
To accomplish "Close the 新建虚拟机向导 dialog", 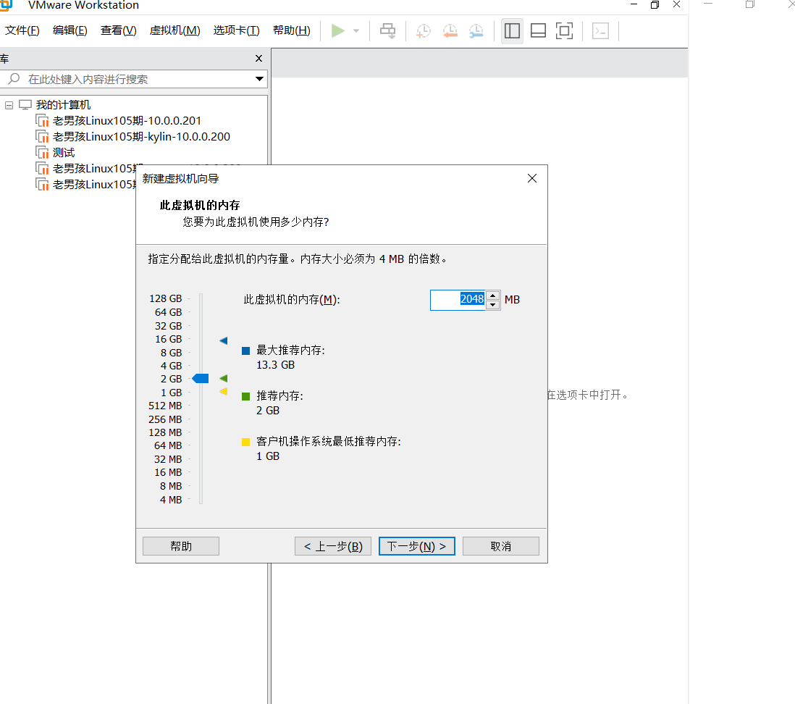I will point(532,179).
